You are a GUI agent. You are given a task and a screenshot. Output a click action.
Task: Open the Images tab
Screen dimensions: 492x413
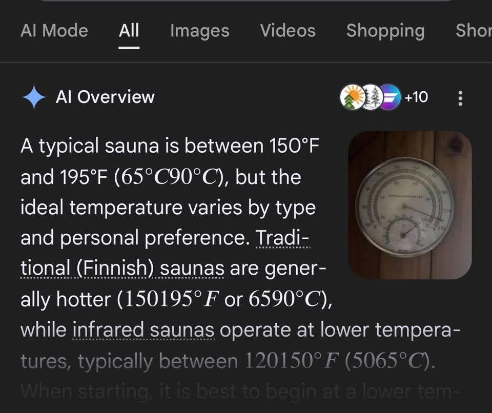pyautogui.click(x=199, y=31)
